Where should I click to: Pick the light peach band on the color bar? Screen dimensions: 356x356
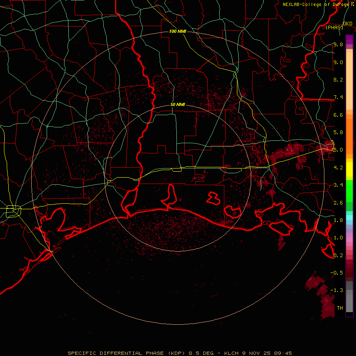(x=349, y=81)
